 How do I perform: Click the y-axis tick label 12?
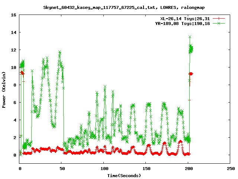tap(14, 50)
